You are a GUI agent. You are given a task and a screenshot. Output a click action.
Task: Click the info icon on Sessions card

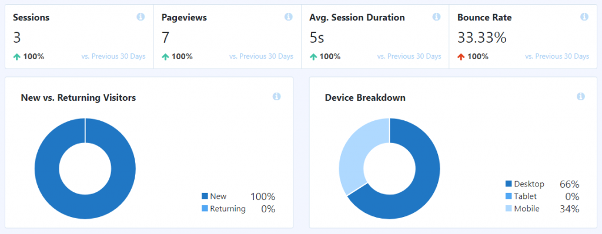[141, 17]
